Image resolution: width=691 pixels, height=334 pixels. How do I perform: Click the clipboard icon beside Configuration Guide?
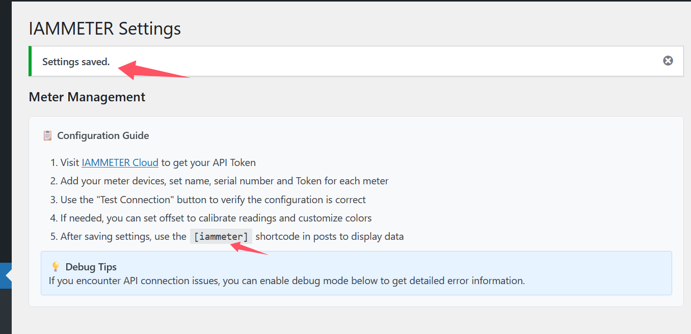tap(47, 135)
